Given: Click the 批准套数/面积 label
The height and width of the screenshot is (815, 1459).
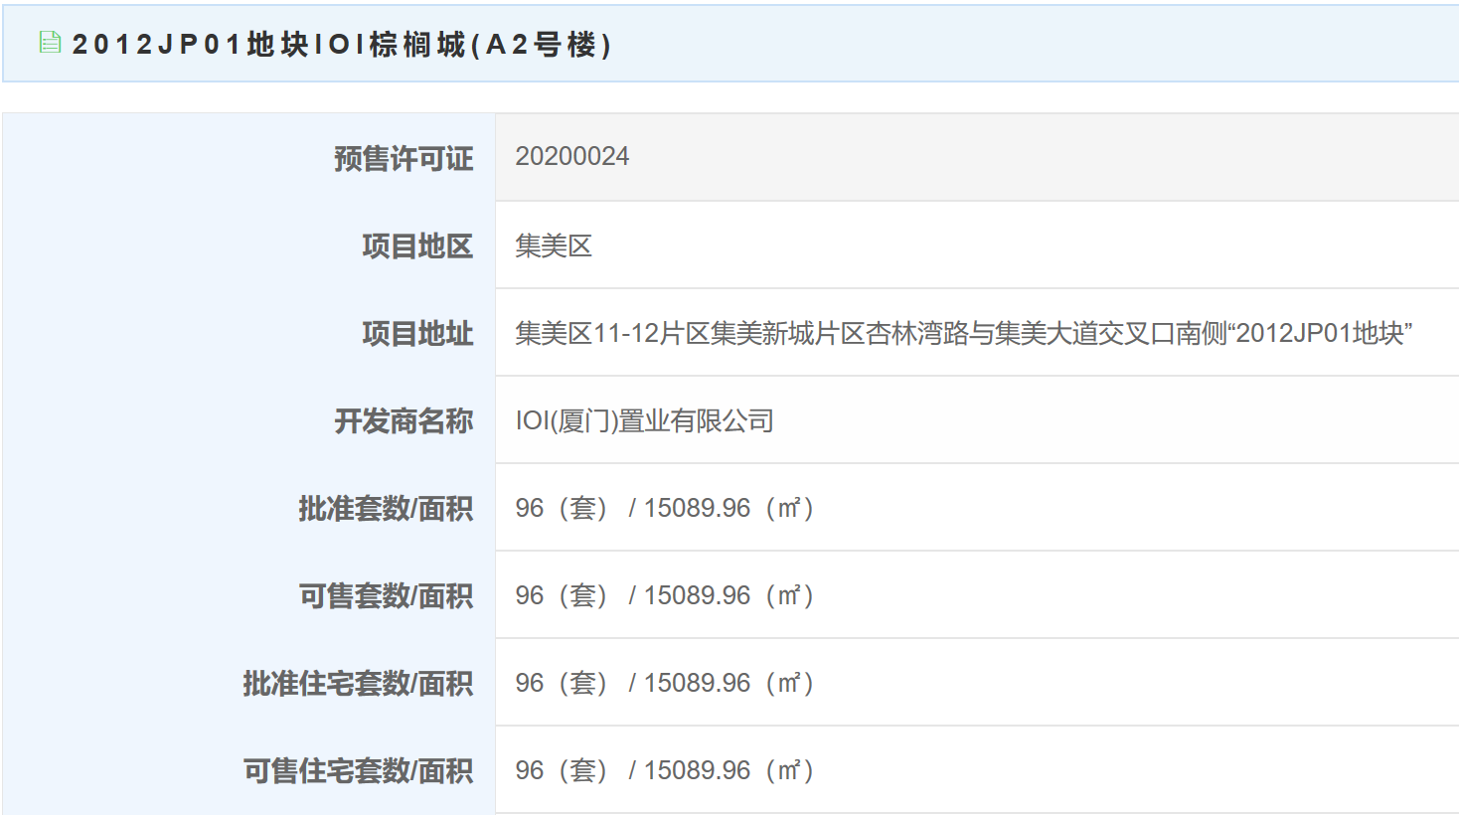Looking at the screenshot, I should pyautogui.click(x=386, y=509).
